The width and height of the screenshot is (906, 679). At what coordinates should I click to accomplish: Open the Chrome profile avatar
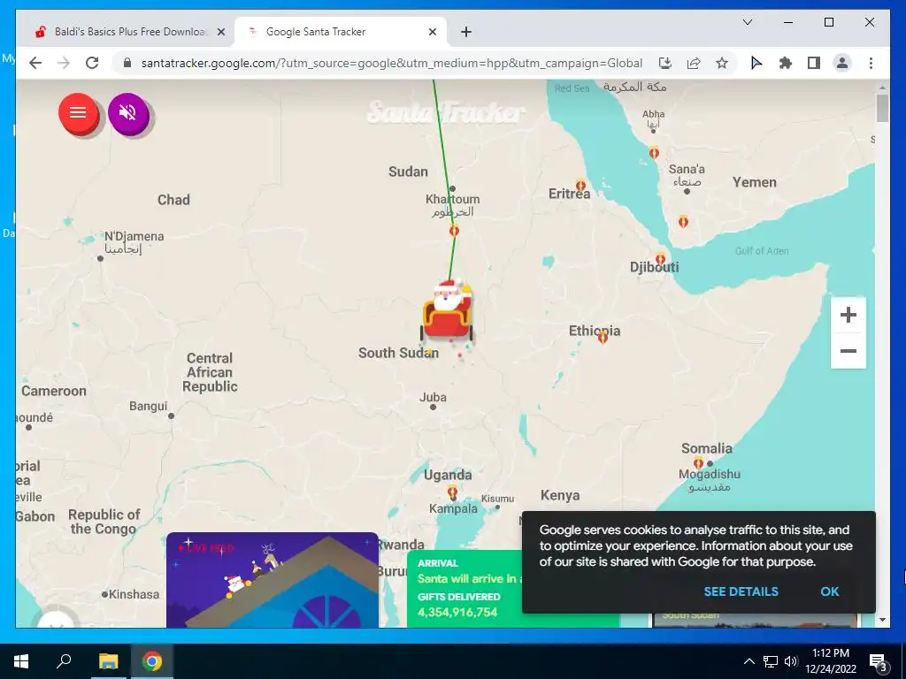[842, 63]
